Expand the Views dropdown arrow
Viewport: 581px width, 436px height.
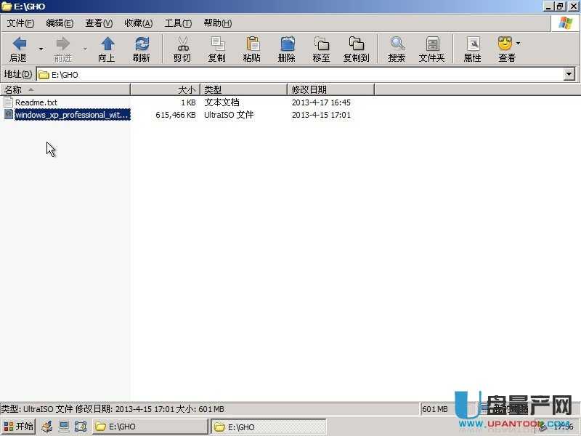click(519, 44)
